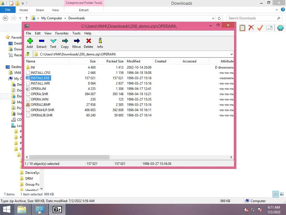Click the horizontal scrollbar thumb in 7-Zip
The height and width of the screenshot is (215, 286).
point(69,157)
